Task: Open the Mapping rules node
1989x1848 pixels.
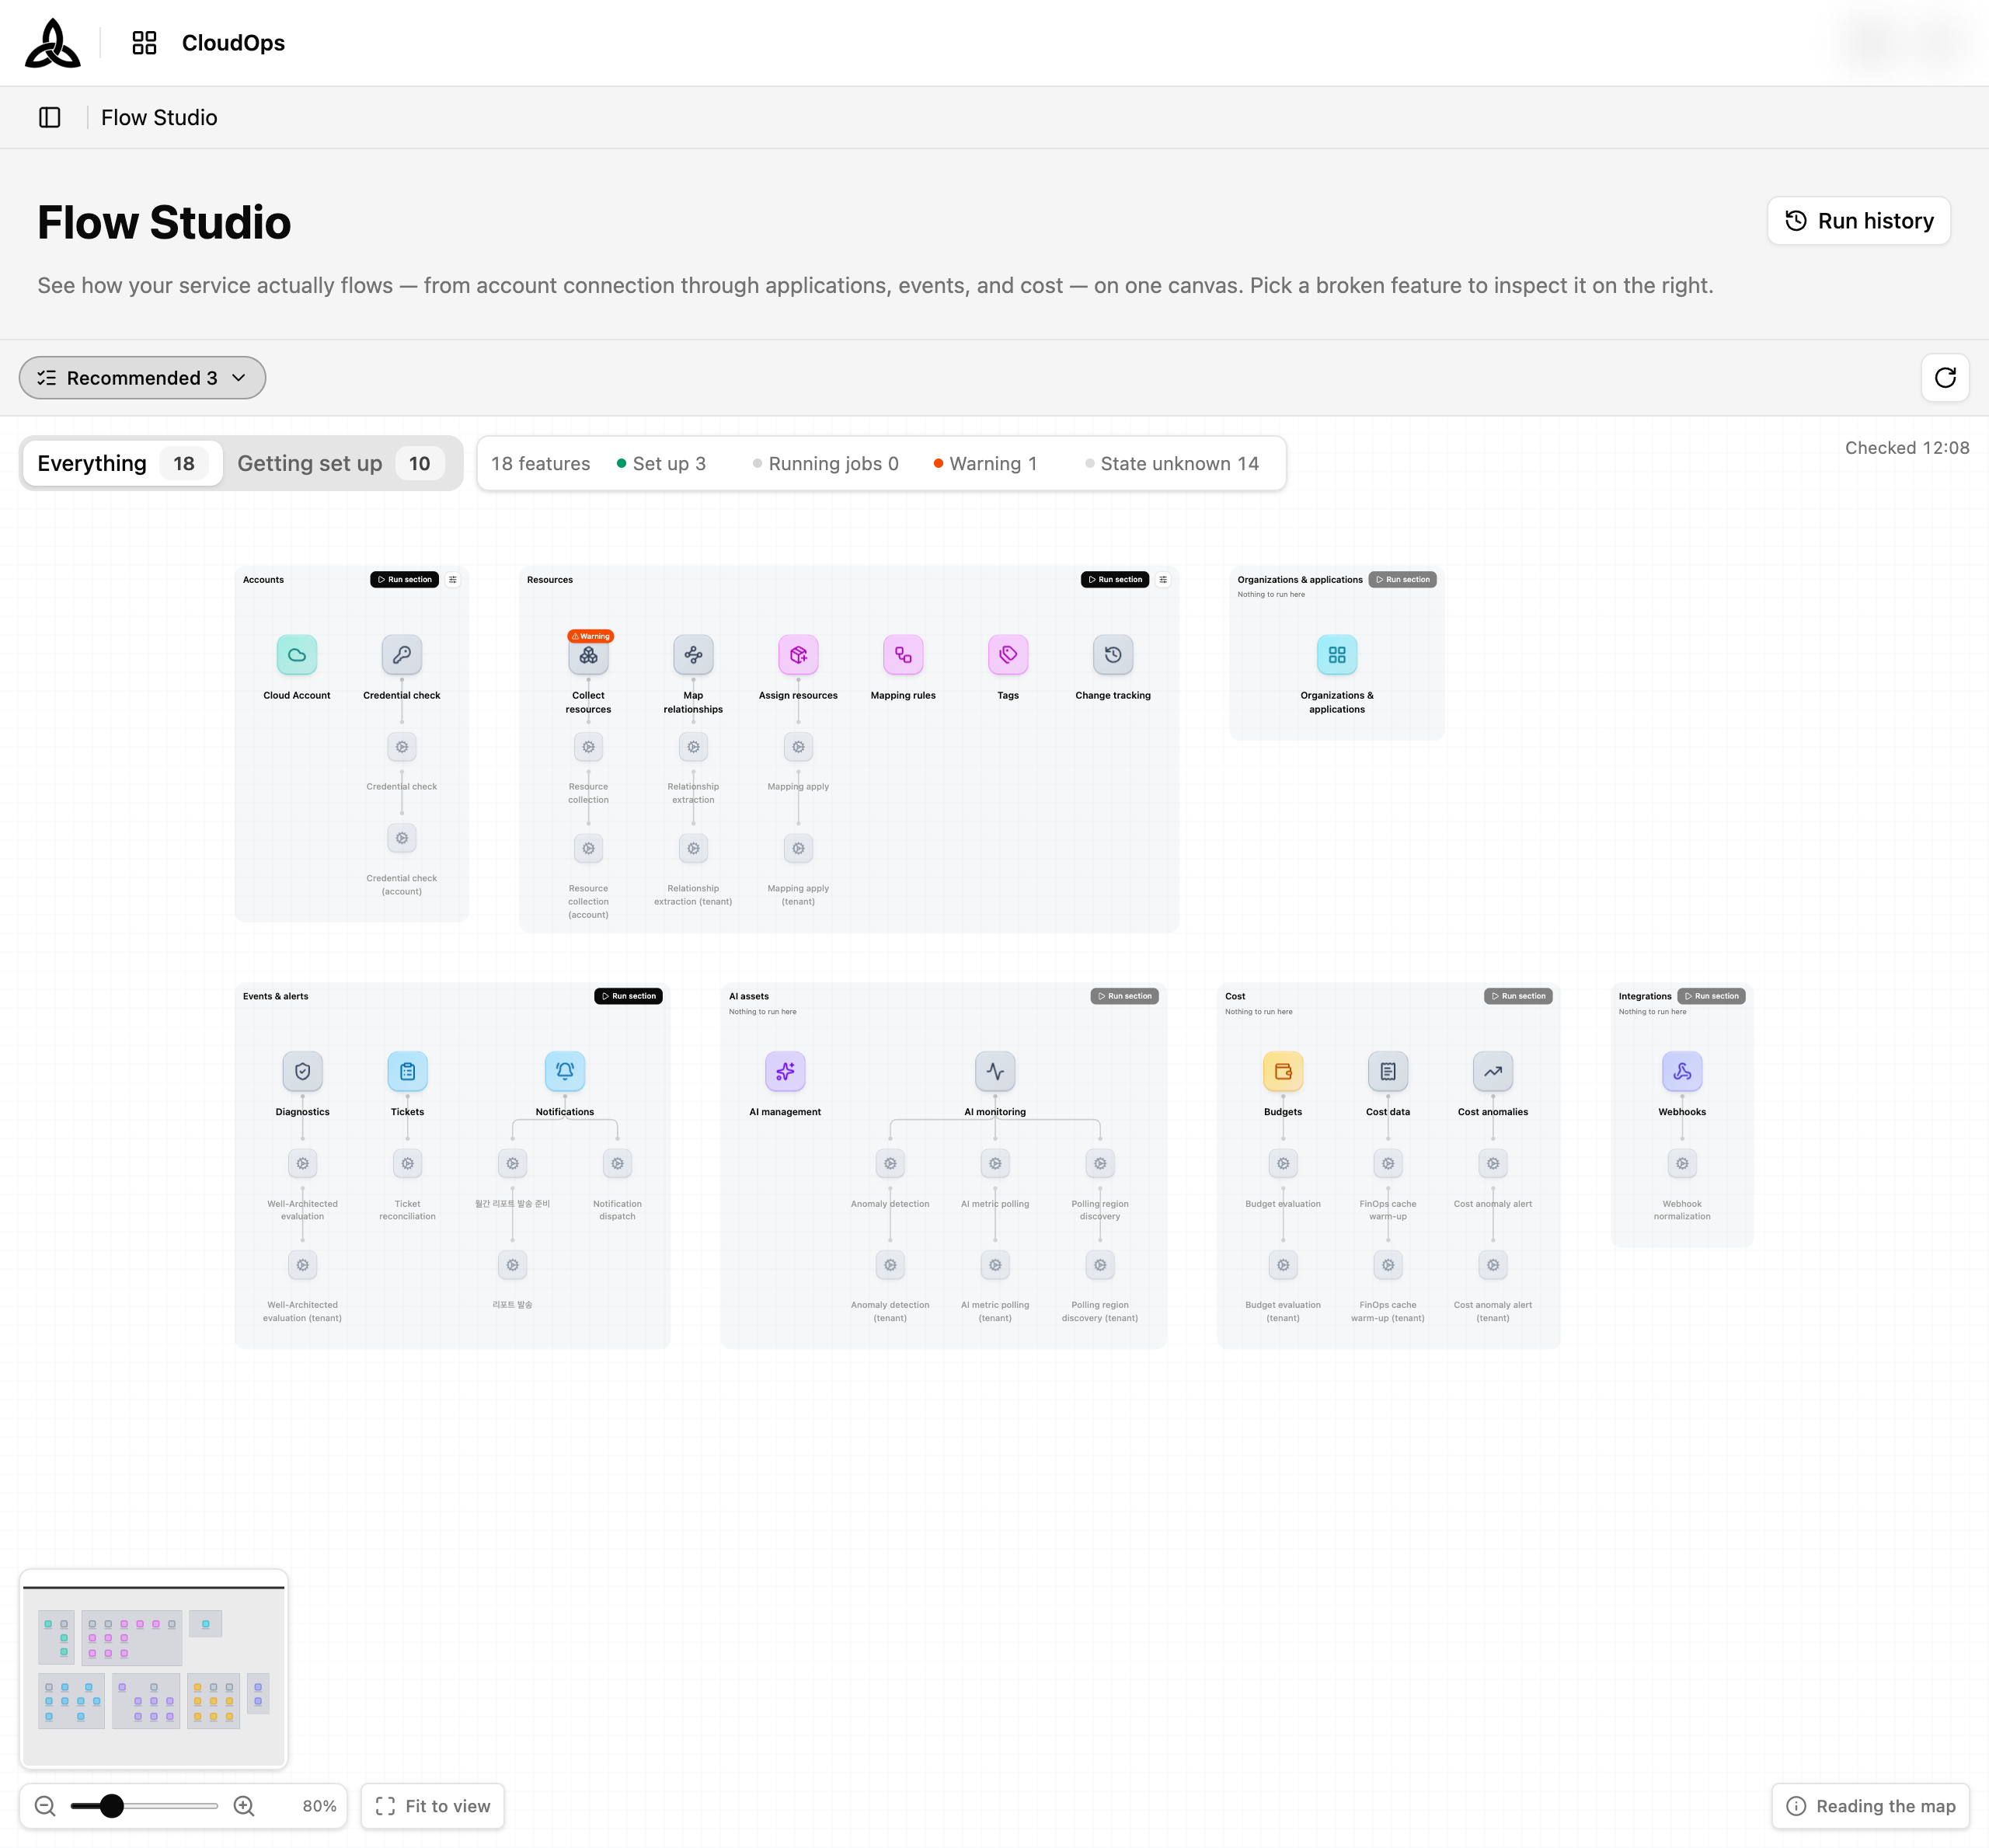Action: tap(903, 655)
